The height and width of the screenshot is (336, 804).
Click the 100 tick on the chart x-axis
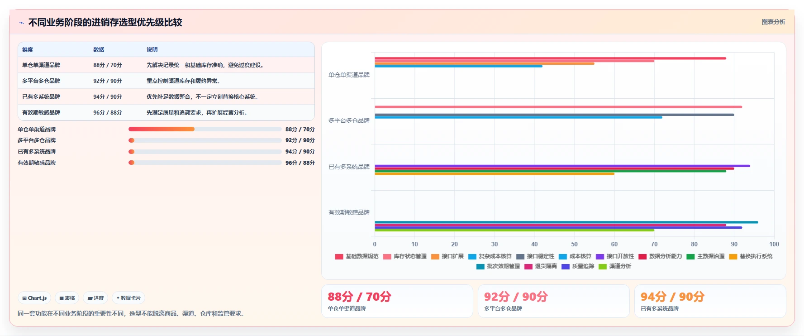tap(774, 245)
